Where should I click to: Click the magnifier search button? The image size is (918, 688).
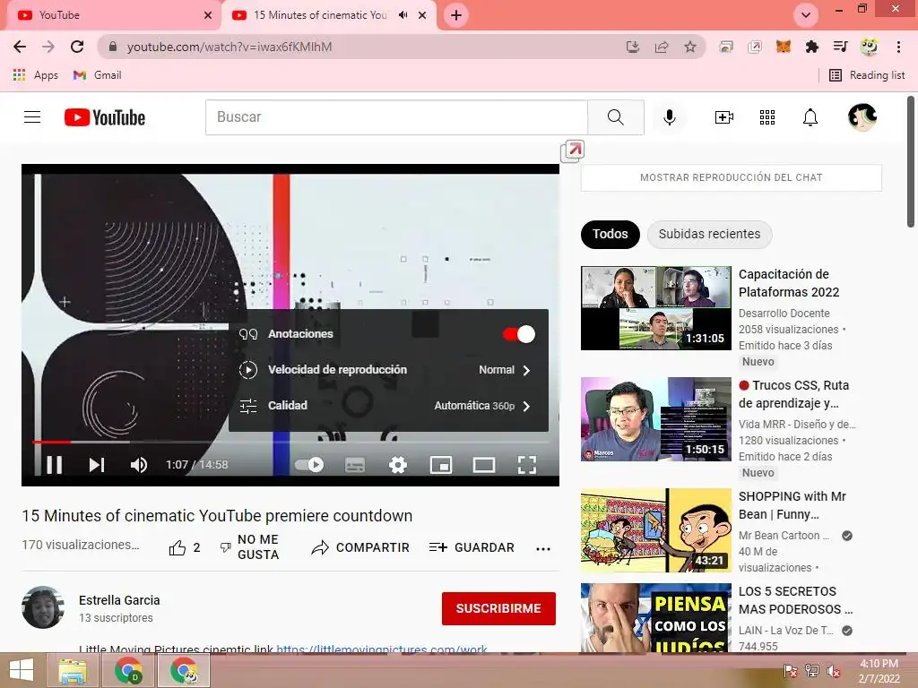coord(616,117)
